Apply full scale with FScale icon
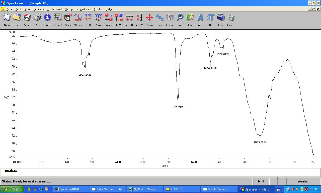This screenshot has width=321, height=193. pos(149,20)
